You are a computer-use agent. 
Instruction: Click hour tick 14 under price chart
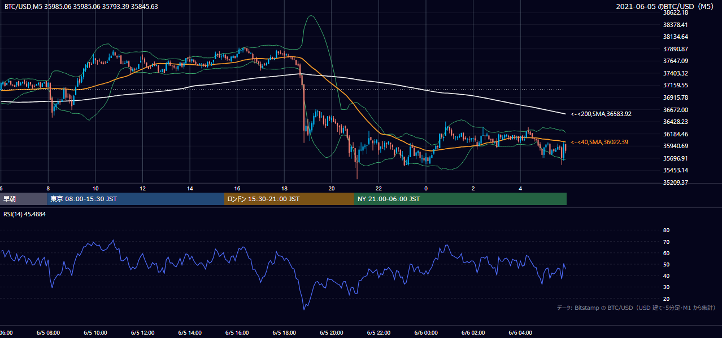click(190, 188)
